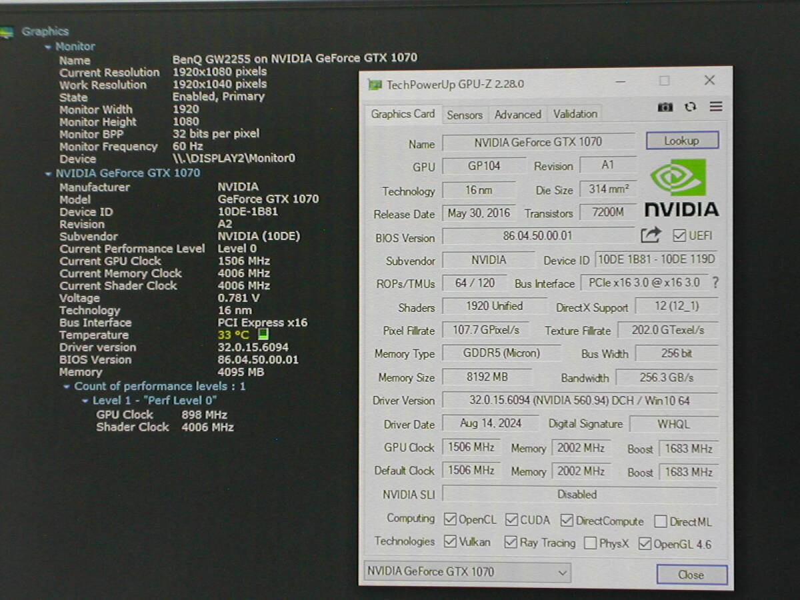Click the BIOS Version field
This screenshot has height=600, width=800.
click(x=539, y=235)
